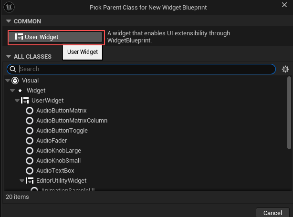Collapse the All Classes section
This screenshot has height=217, width=293.
pyautogui.click(x=8, y=56)
